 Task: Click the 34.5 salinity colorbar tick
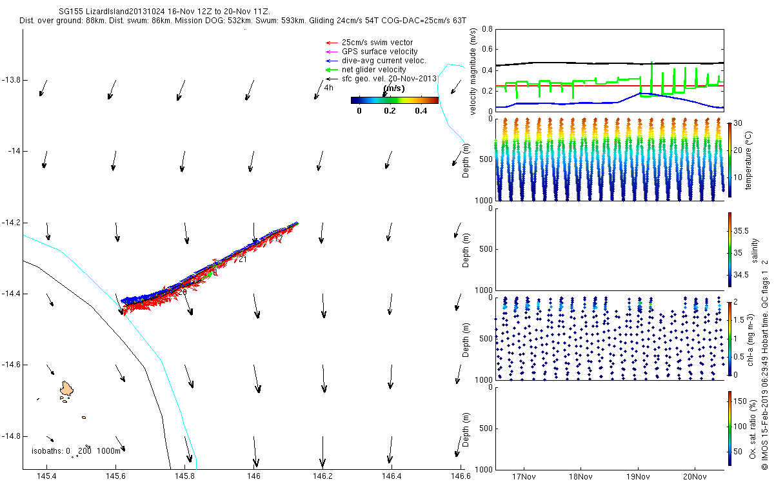(740, 275)
